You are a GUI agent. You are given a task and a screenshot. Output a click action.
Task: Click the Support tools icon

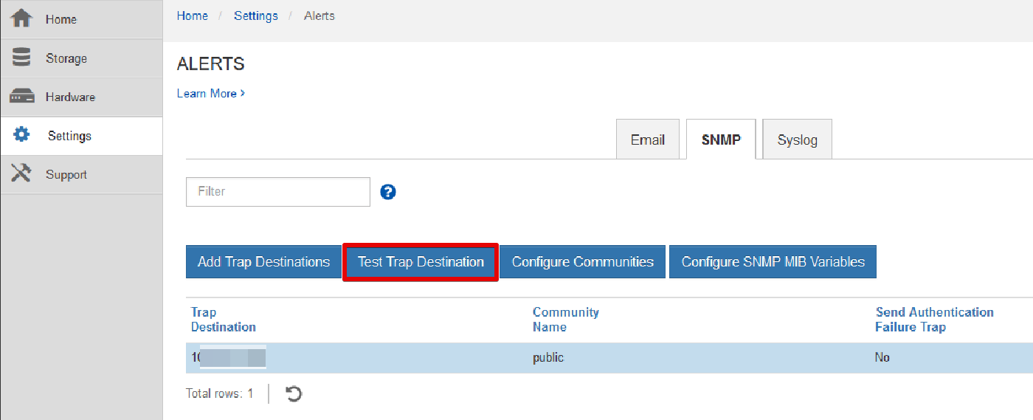click(21, 173)
